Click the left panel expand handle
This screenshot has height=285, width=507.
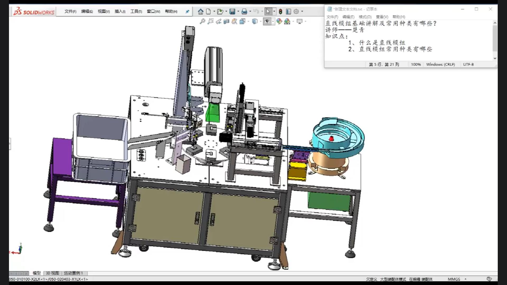(10, 144)
